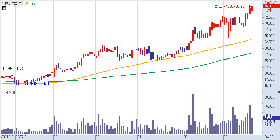
Task: Click the 배당락(0,00%) annotation
Action: point(12,68)
